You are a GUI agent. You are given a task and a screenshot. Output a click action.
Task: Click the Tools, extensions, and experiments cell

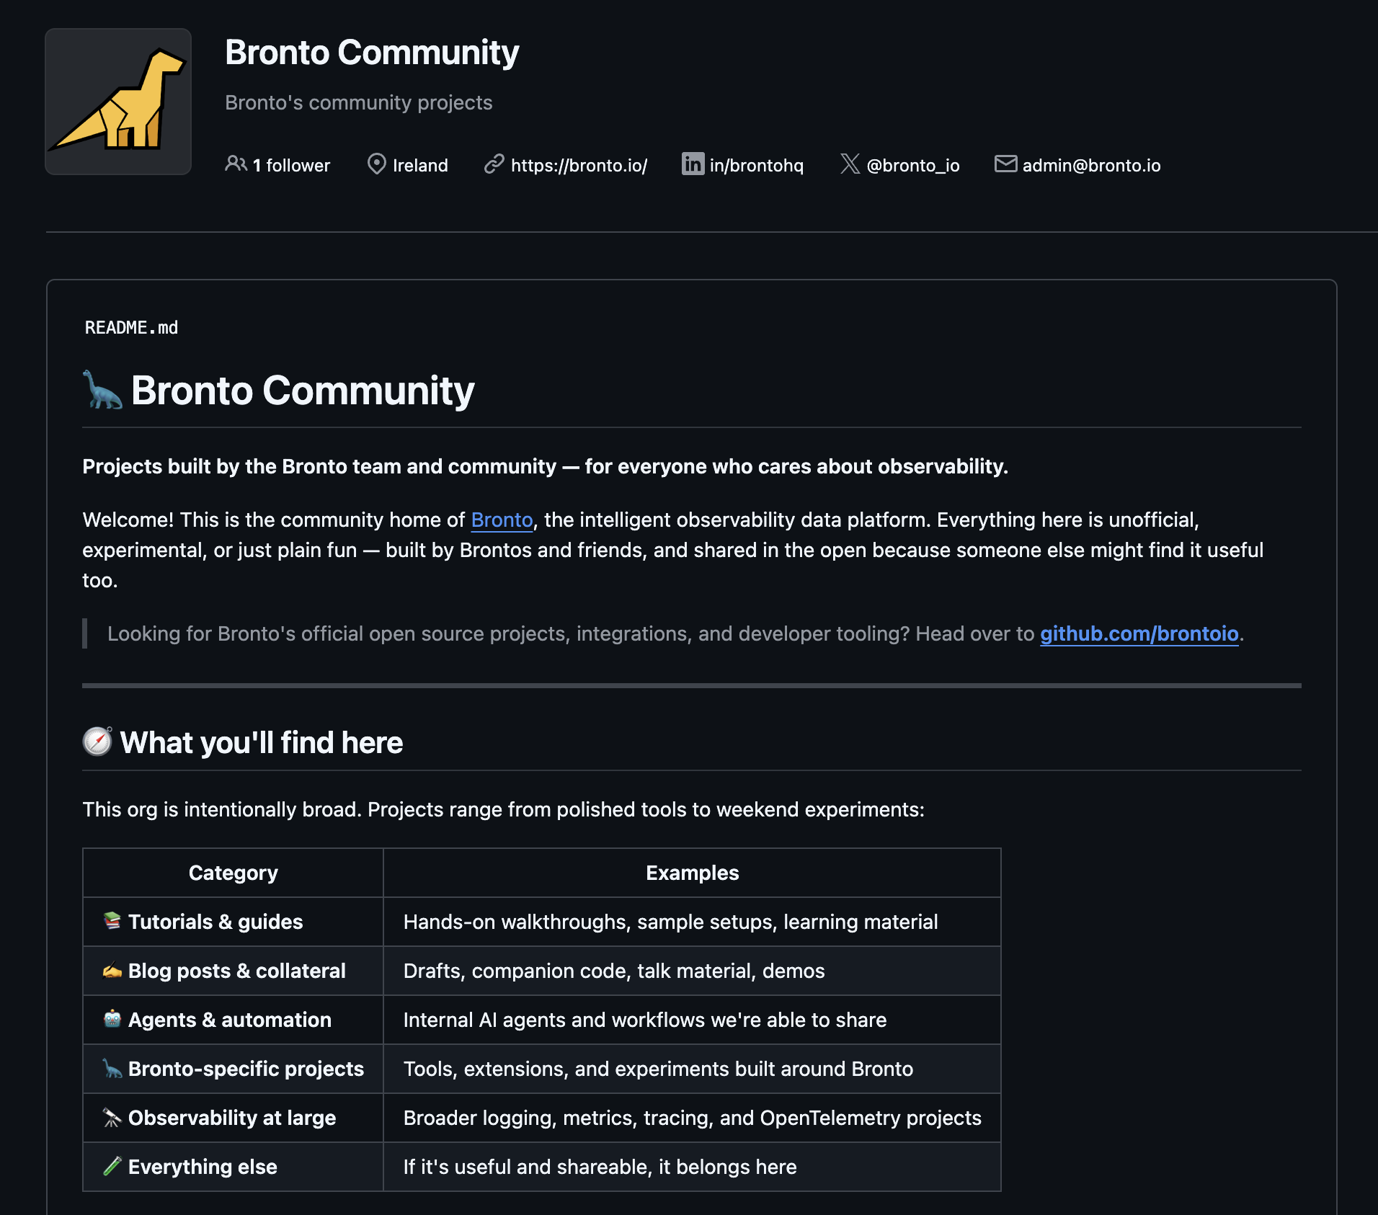click(x=692, y=1069)
